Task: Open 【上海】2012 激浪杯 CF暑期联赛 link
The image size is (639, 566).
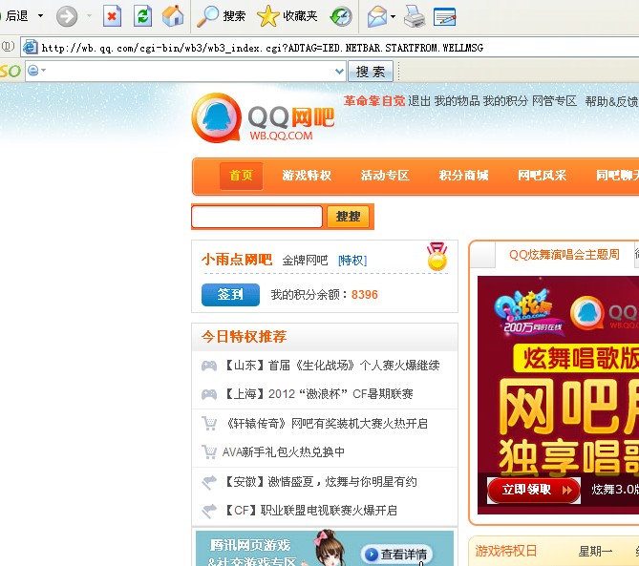Action: tap(318, 394)
